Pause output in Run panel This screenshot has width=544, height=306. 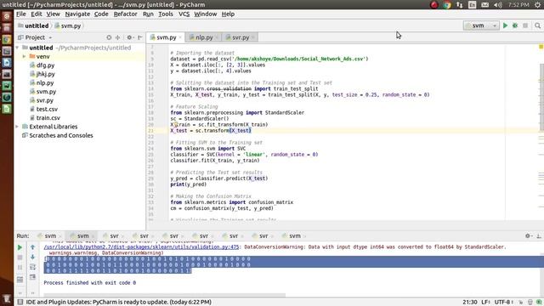[20, 267]
